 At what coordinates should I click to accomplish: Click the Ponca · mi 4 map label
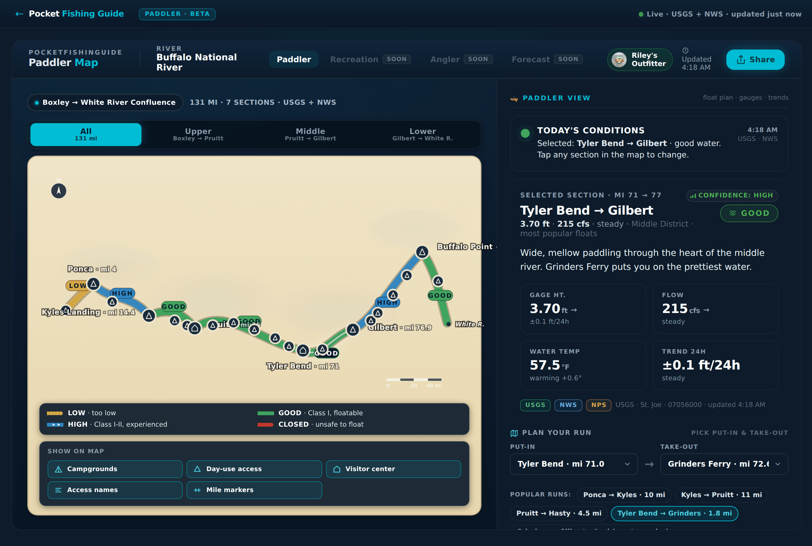pyautogui.click(x=92, y=269)
